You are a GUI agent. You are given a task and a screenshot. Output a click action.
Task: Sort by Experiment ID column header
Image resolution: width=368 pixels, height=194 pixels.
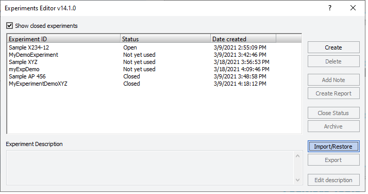pyautogui.click(x=64, y=39)
